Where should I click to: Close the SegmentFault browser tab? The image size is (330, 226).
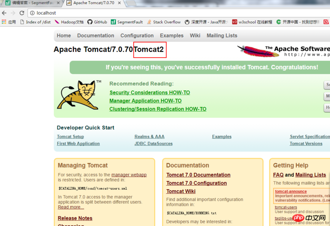coord(58,3)
